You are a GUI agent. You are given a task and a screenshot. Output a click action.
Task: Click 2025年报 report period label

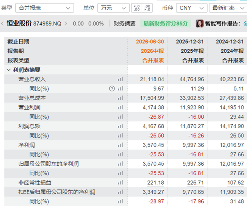[x=192, y=51]
